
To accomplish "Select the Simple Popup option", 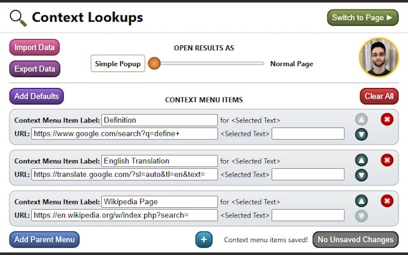I will tap(118, 64).
